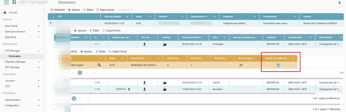
Task: Open filter on Référent column
Action: pos(182,17)
